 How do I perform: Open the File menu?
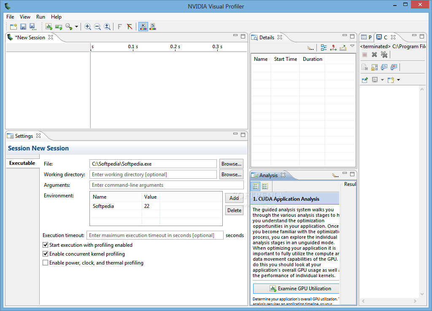(x=10, y=17)
